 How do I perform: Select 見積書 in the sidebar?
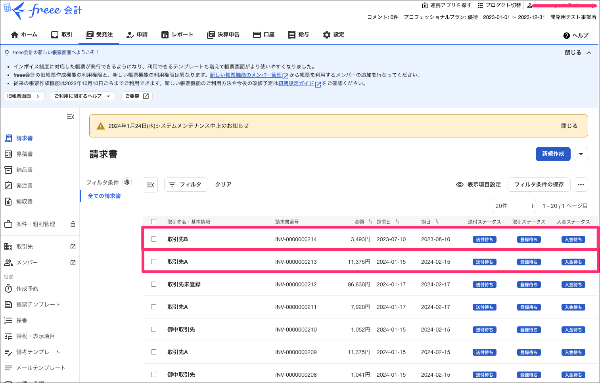point(25,154)
